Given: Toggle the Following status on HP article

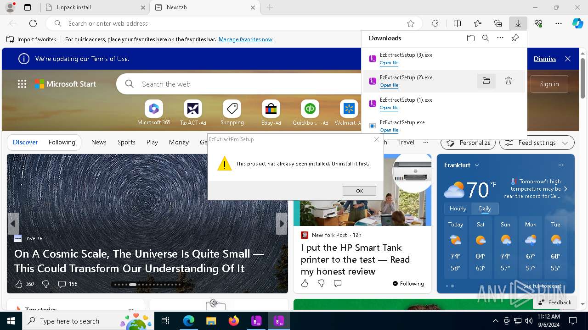Looking at the screenshot, I should (x=408, y=284).
